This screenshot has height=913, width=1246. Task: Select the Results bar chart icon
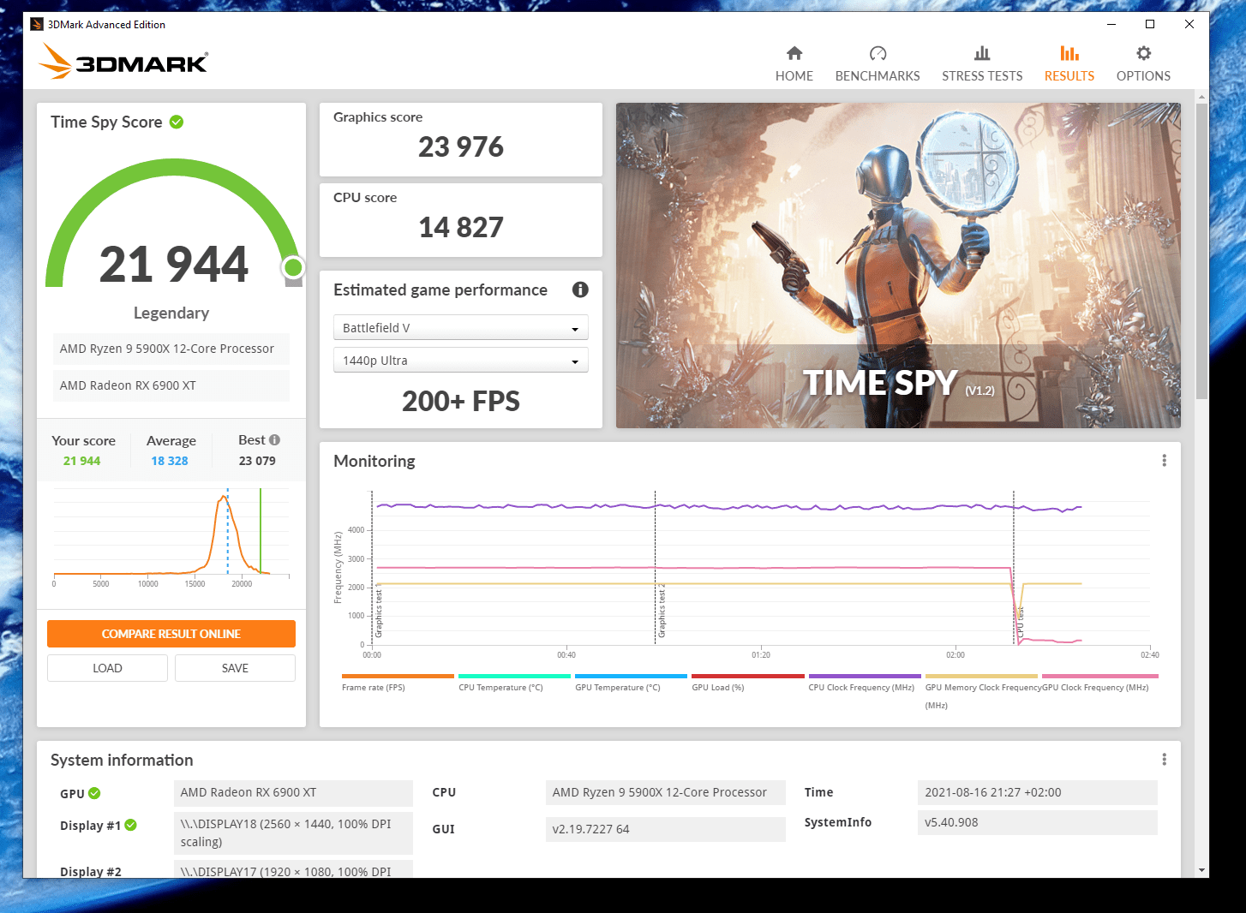[x=1069, y=53]
